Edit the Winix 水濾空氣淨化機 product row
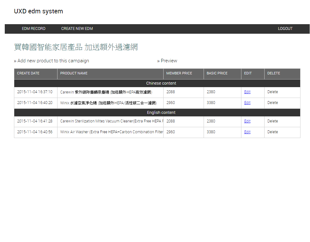 pyautogui.click(x=247, y=103)
